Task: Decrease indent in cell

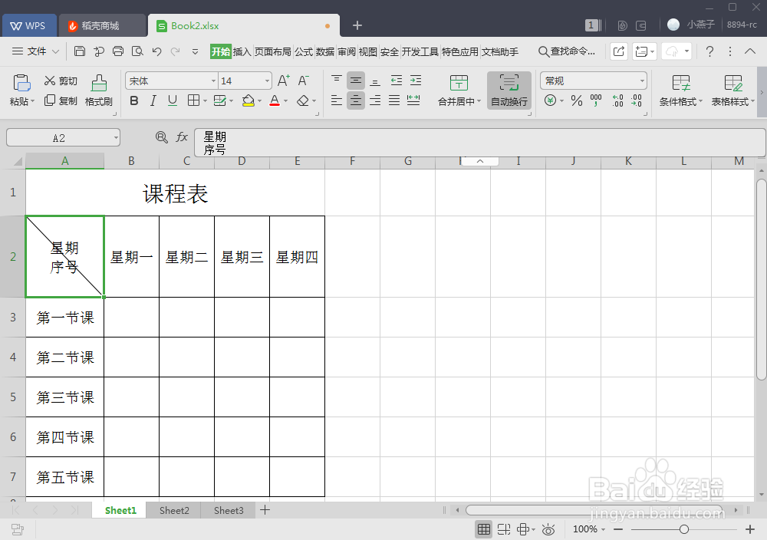Action: point(397,81)
